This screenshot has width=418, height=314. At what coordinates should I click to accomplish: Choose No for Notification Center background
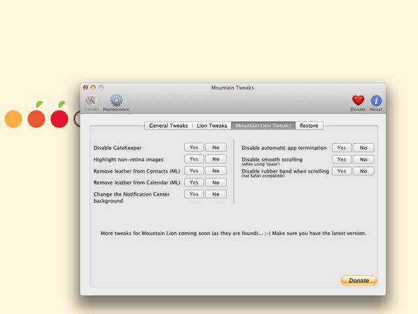click(216, 194)
